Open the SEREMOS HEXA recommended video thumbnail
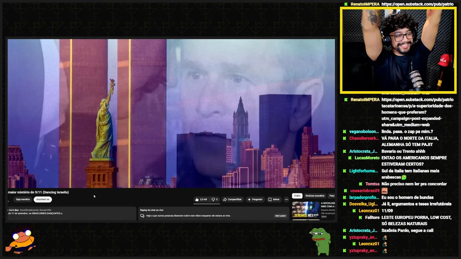Viewport: 461px width, 259px height. tap(306, 210)
